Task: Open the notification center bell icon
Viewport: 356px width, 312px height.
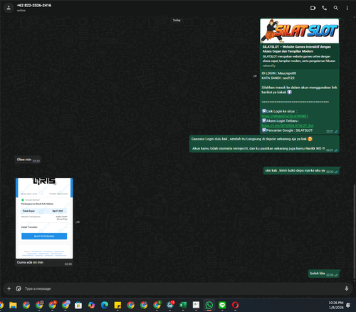Action: point(348,305)
